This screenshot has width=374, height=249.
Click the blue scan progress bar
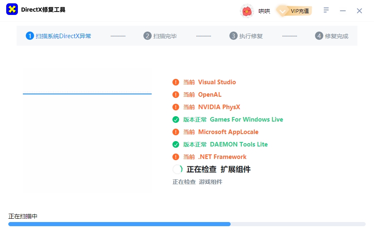pos(187,224)
